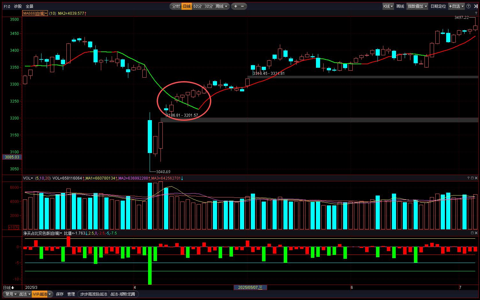Switch to 30分 period

pos(208,6)
